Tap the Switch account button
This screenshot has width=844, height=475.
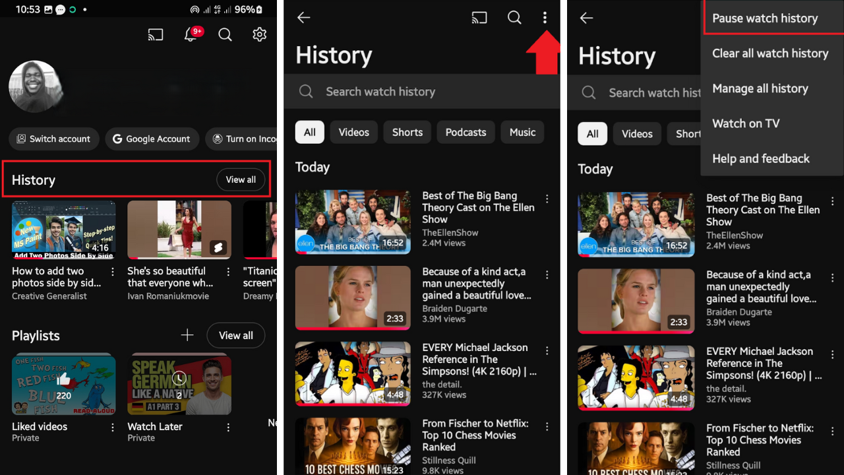53,139
